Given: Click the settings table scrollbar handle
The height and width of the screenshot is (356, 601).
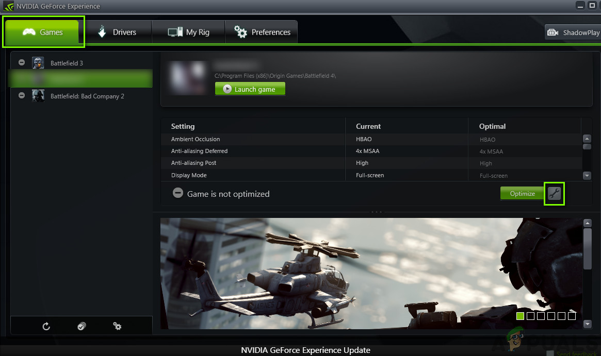Looking at the screenshot, I should tap(587, 147).
